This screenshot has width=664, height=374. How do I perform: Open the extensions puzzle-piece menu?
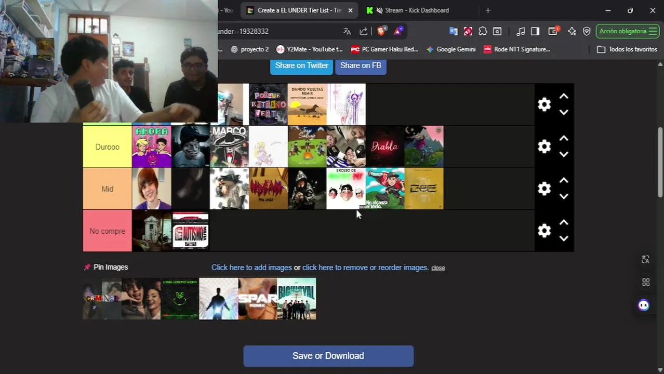point(483,31)
